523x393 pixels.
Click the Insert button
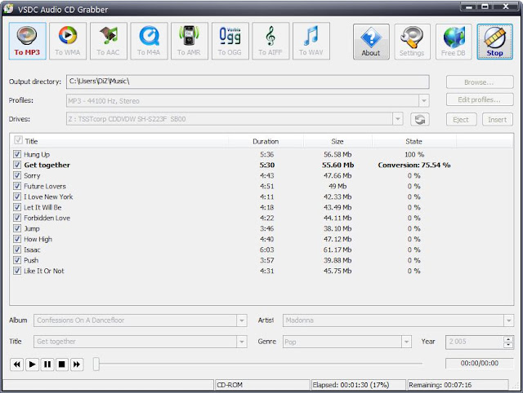498,120
